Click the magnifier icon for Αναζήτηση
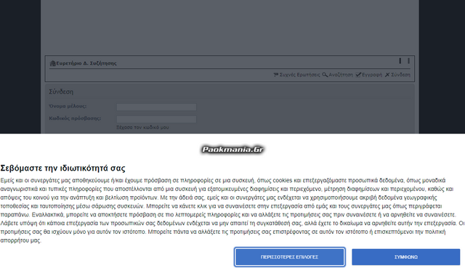The height and width of the screenshot is (268, 465). point(325,75)
